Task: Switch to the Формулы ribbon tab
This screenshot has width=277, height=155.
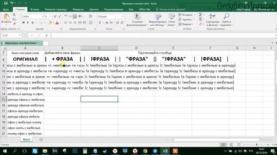Action: click(x=78, y=9)
